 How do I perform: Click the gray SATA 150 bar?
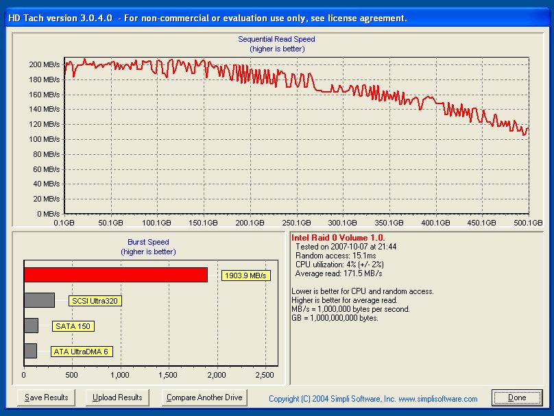click(31, 326)
